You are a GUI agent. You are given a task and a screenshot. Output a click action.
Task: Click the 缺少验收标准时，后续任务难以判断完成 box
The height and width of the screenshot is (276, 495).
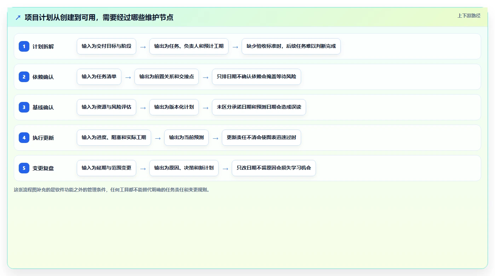coord(291,46)
